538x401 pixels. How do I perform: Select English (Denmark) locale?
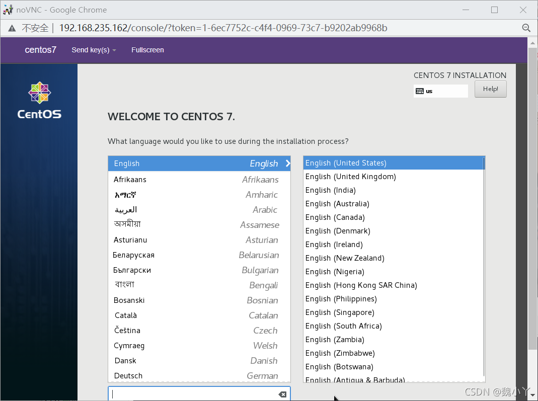[x=393, y=231]
